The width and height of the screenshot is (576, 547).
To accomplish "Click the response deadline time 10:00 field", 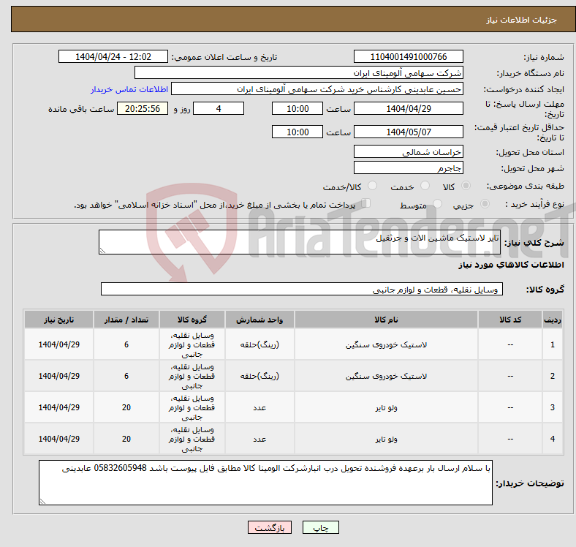I will 298,108.
